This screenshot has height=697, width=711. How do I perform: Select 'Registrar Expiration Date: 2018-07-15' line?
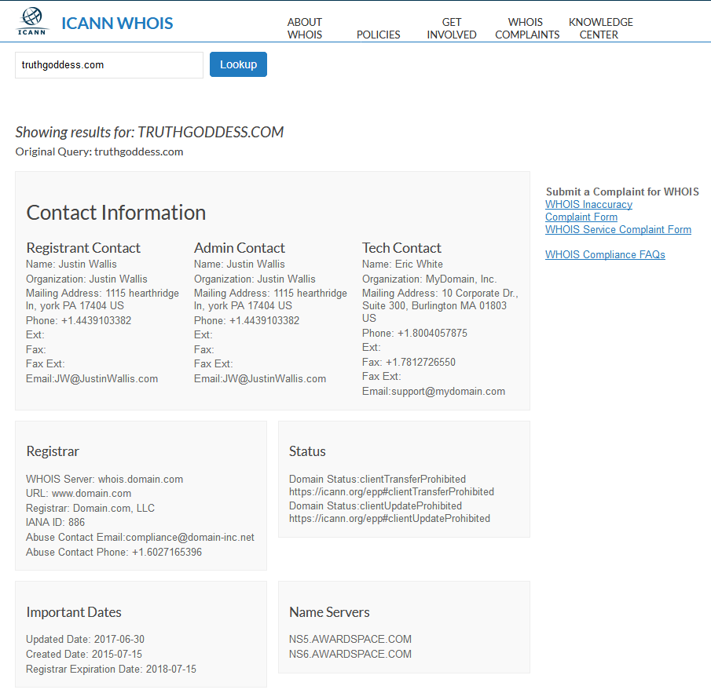coord(111,670)
